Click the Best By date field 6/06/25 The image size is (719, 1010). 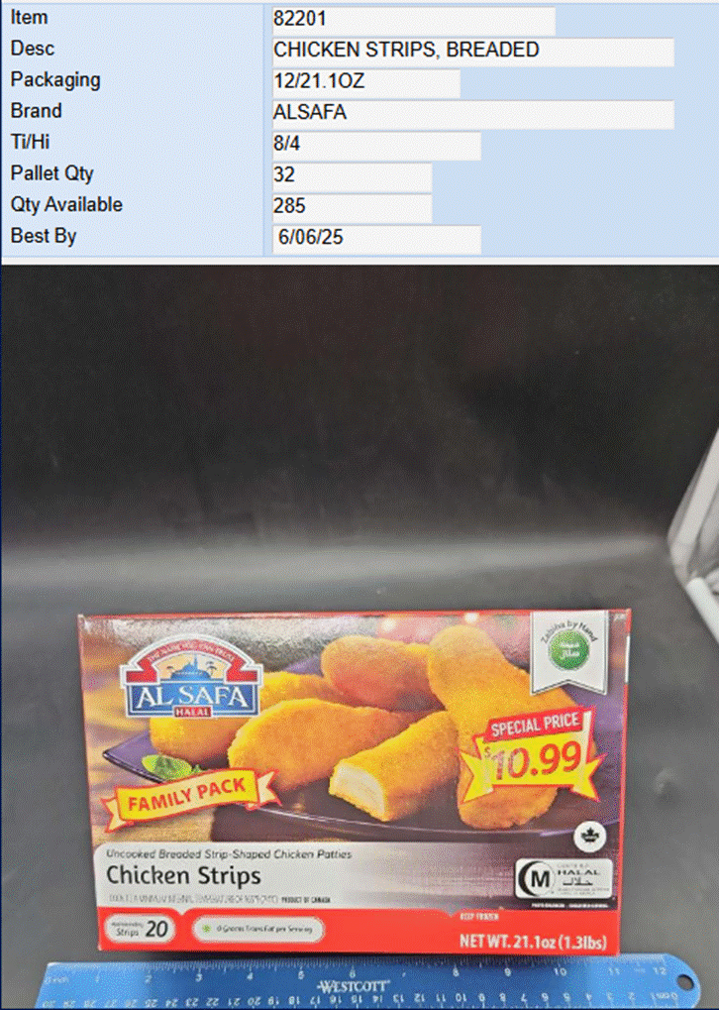point(376,239)
